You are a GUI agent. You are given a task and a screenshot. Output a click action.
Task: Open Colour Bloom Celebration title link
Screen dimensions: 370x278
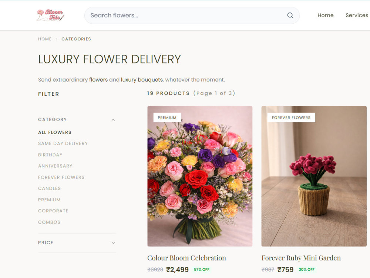coord(186,258)
